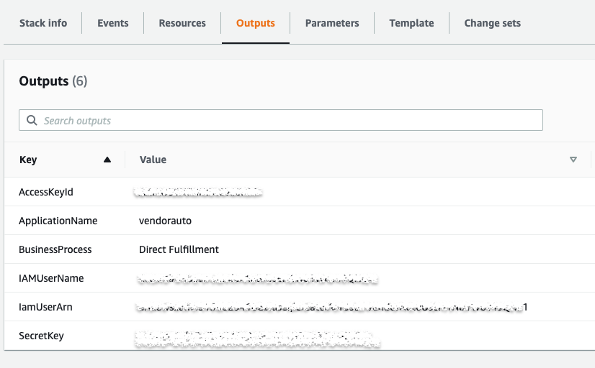Select the SecretKey output key
Screen dimensions: 595x368
click(41, 336)
